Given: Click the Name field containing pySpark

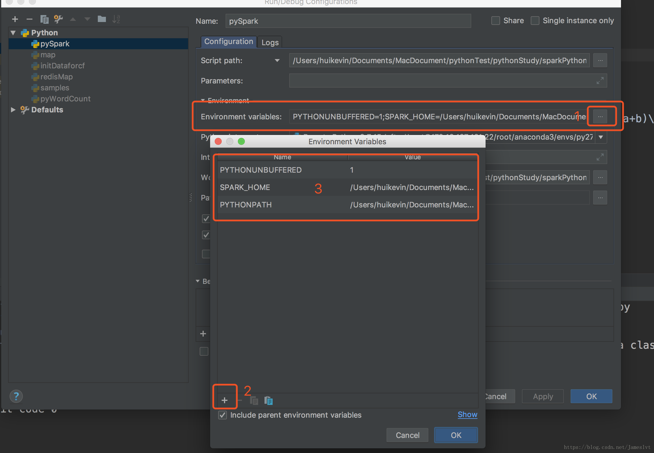Looking at the screenshot, I should [348, 21].
